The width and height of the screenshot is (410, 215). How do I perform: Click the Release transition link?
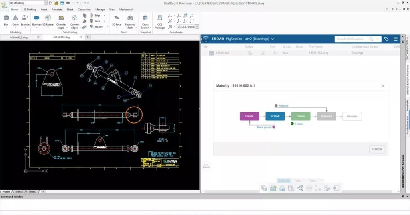pyautogui.click(x=283, y=106)
